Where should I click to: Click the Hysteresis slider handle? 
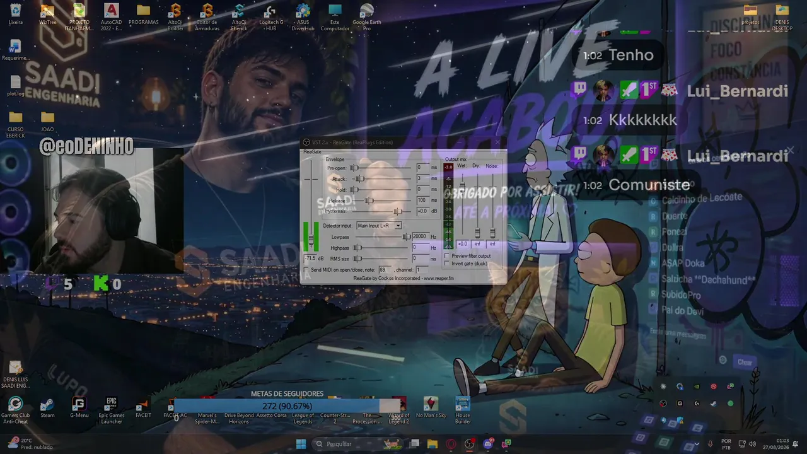point(398,211)
